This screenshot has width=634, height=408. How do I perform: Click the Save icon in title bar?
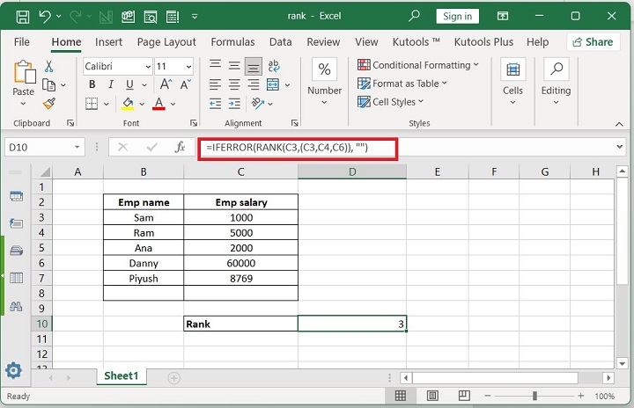pyautogui.click(x=23, y=16)
